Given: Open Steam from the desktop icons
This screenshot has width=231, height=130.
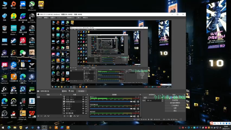Looking at the screenshot, I should [x=14, y=41].
